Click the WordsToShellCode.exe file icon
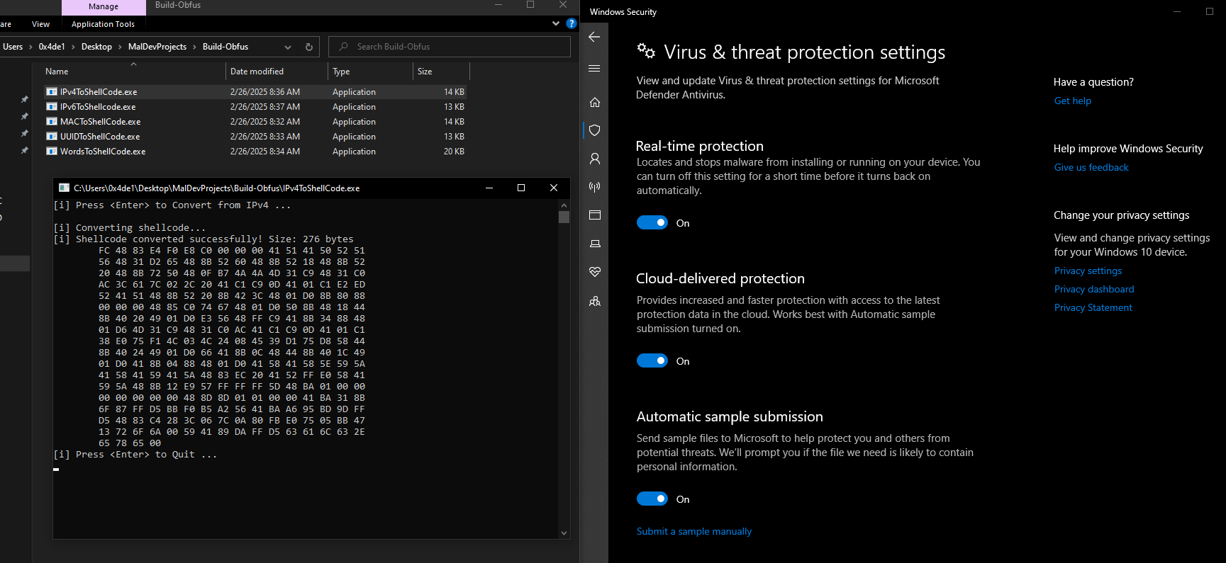This screenshot has height=563, width=1226. point(52,152)
